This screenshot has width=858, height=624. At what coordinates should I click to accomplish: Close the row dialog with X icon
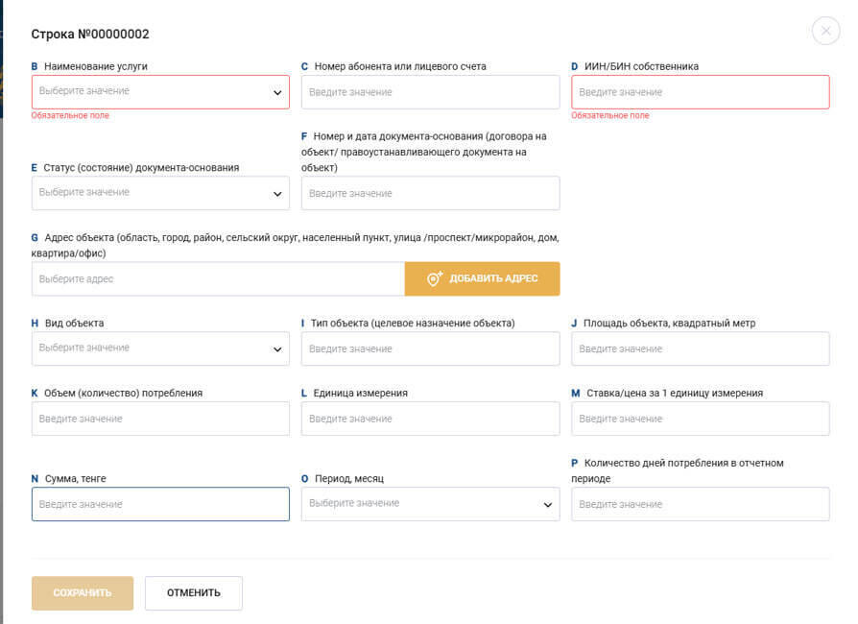click(x=825, y=32)
